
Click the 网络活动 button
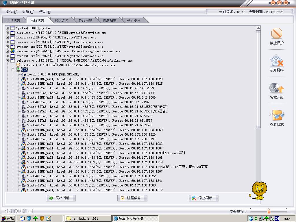click(61, 198)
